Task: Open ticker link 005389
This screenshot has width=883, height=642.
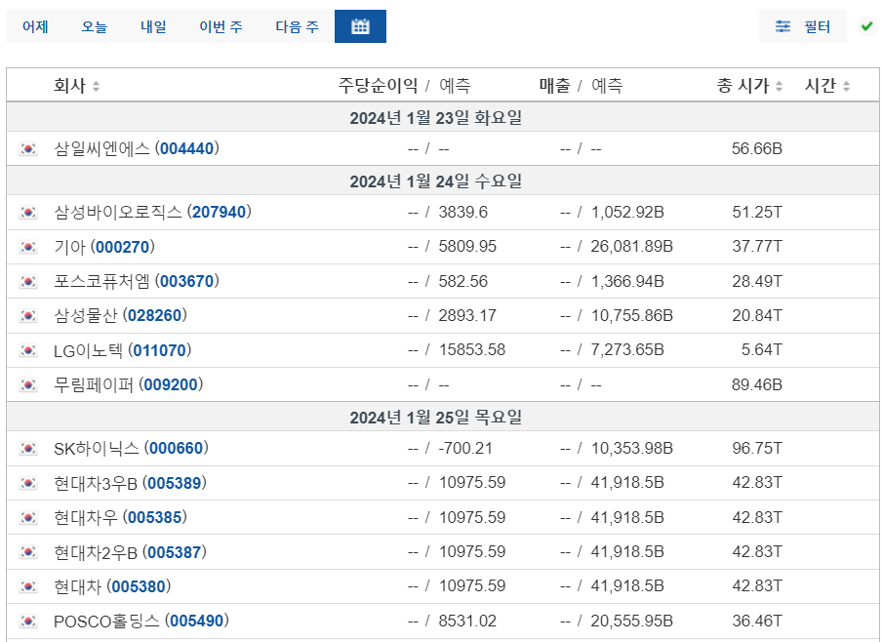Action: tap(174, 483)
